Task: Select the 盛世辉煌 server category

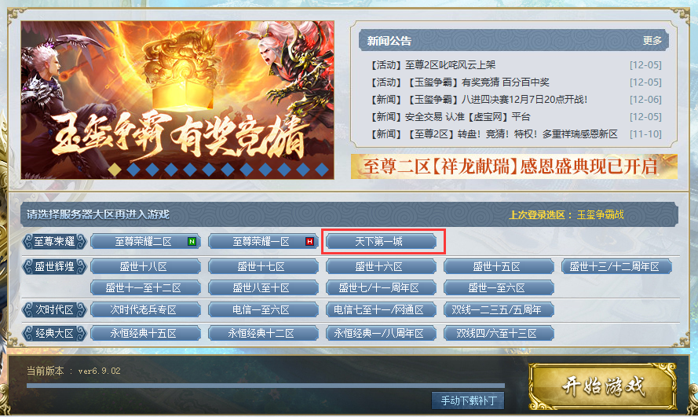Action: [54, 266]
